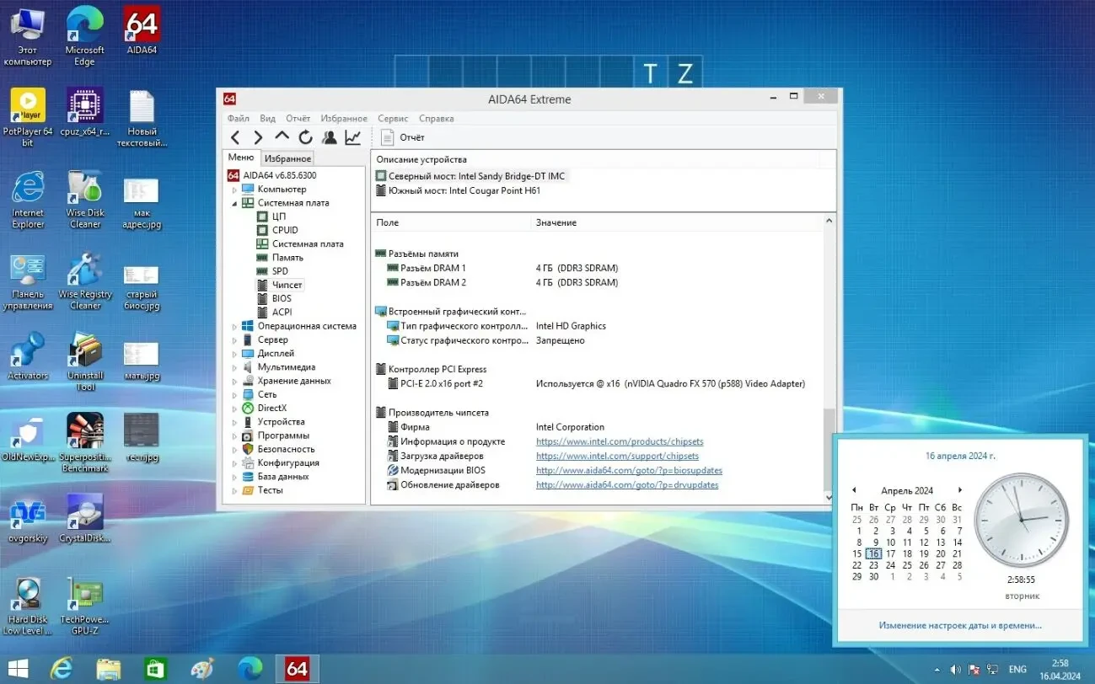This screenshot has height=684, width=1095.
Task: Open the DirectX section
Action: [x=272, y=408]
